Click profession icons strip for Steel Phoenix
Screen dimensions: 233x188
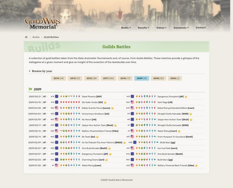70,96
